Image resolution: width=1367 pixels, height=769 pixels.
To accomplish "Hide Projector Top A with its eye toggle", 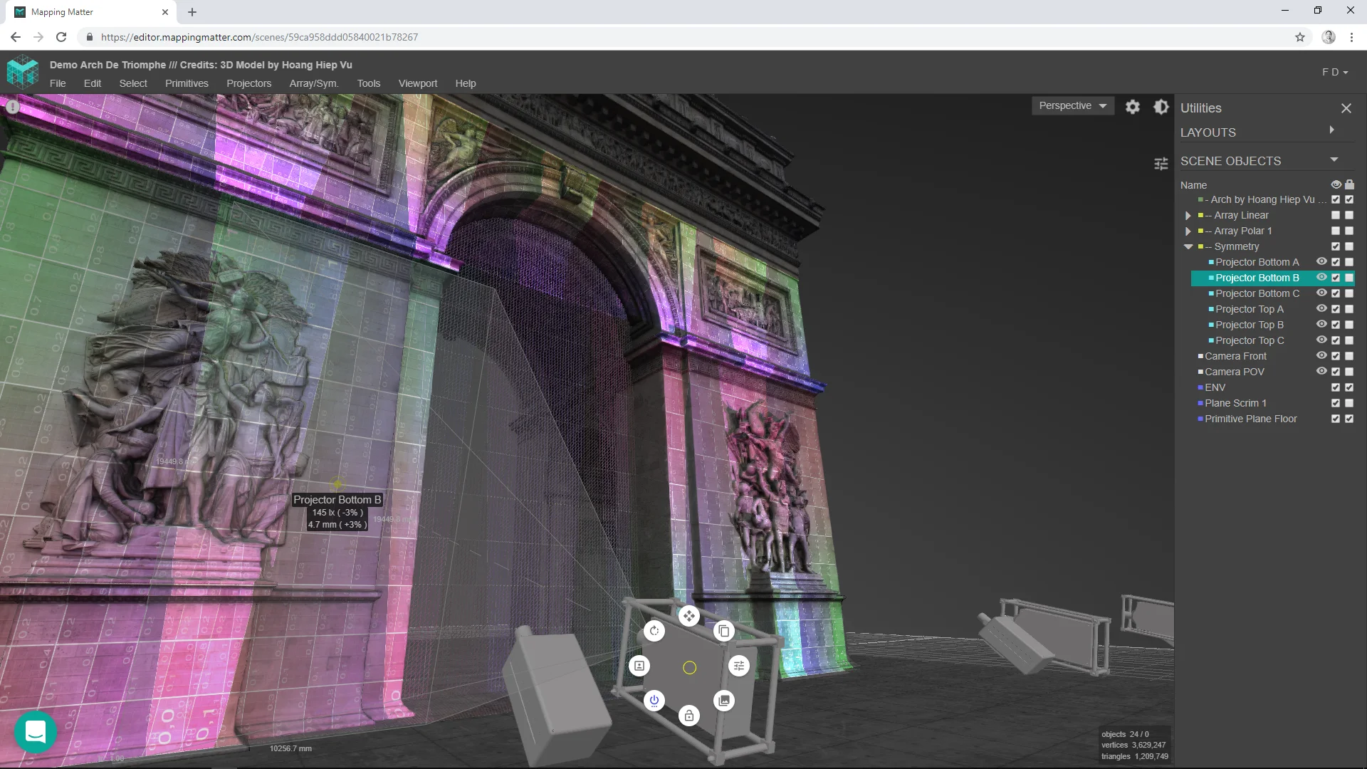I will tap(1321, 309).
